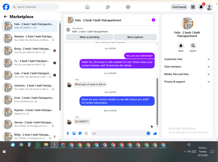Open the notifications bell
This screenshot has width=218, height=162.
201,7
